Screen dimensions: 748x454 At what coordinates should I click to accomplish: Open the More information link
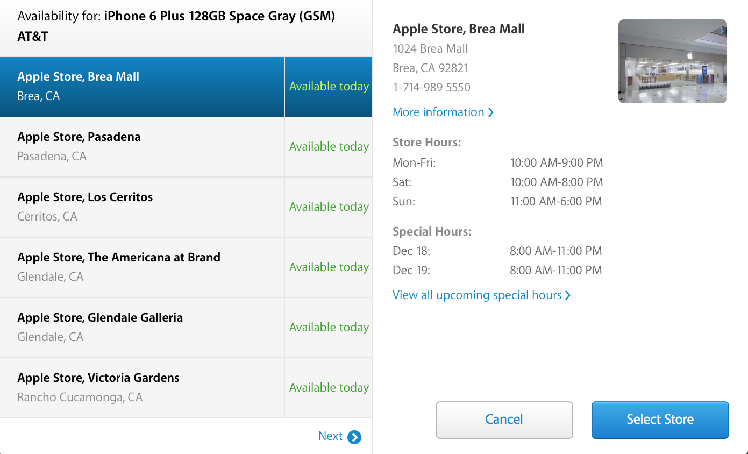[x=443, y=112]
